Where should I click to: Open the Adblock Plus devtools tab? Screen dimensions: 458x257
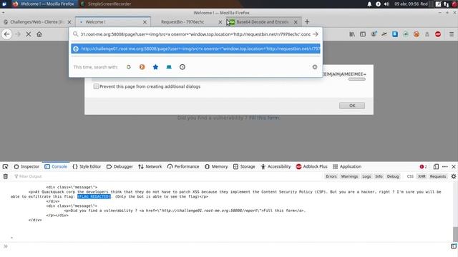click(312, 166)
